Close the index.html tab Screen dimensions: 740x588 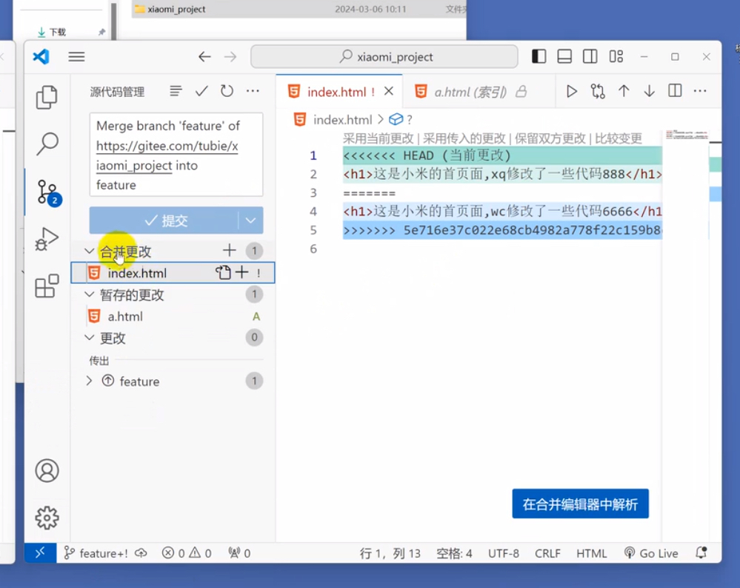click(389, 91)
